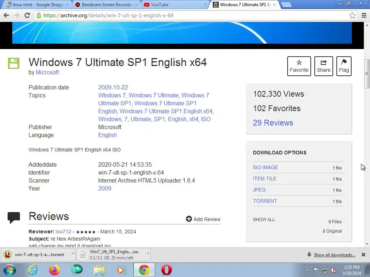The image size is (370, 277).
Task: Click the win-7-ult-sp-1-e....torrent download item
Action: (39, 255)
